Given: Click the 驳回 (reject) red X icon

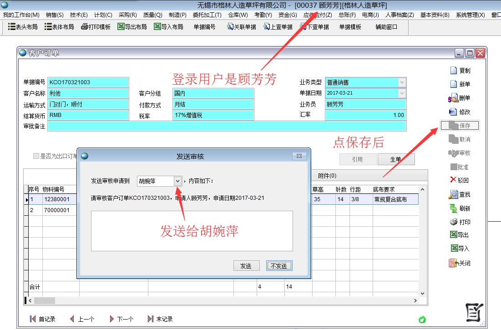Looking at the screenshot, I should [x=453, y=180].
